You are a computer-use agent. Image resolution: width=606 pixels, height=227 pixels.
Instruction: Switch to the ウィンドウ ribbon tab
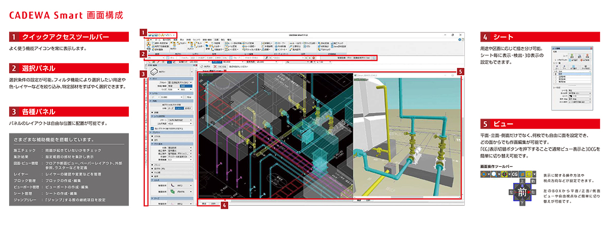[196, 40]
